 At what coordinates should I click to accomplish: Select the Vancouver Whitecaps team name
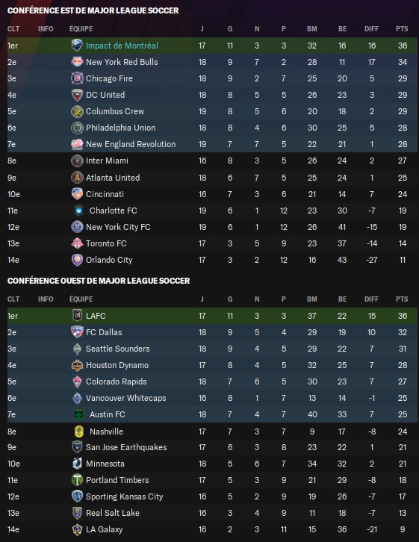125,398
